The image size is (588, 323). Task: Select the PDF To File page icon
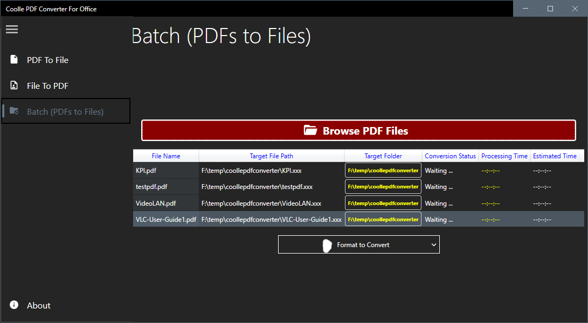13,59
